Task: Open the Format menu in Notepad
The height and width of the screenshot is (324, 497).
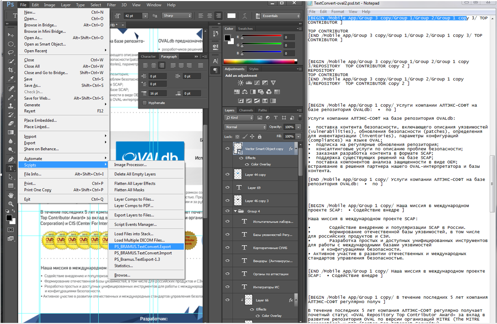Action: click(x=338, y=12)
